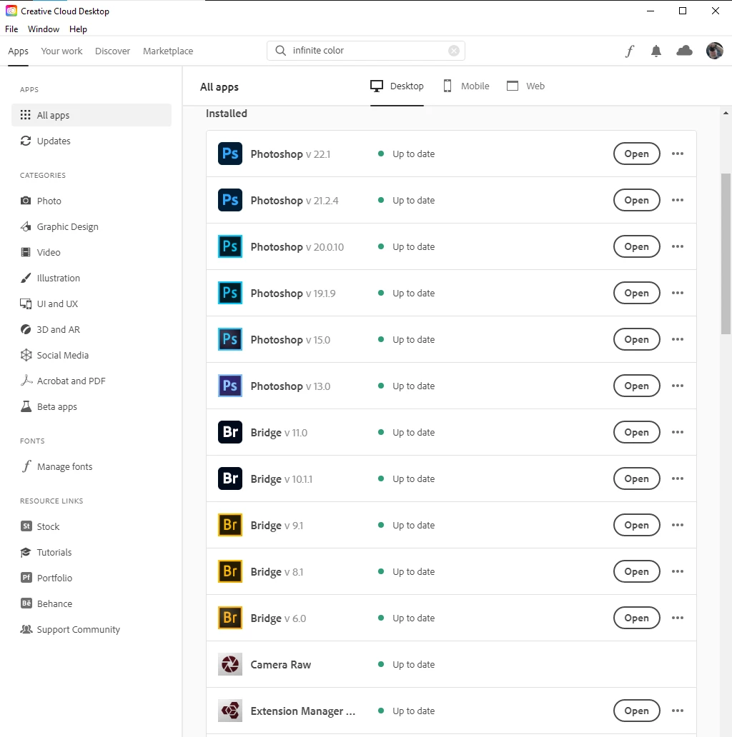
Task: Open Bridge v 6.0
Action: coord(636,618)
